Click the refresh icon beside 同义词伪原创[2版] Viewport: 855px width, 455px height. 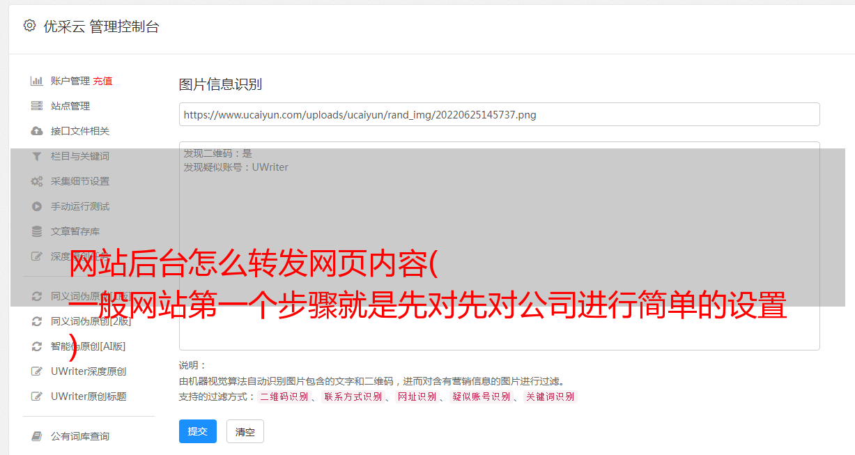click(37, 321)
